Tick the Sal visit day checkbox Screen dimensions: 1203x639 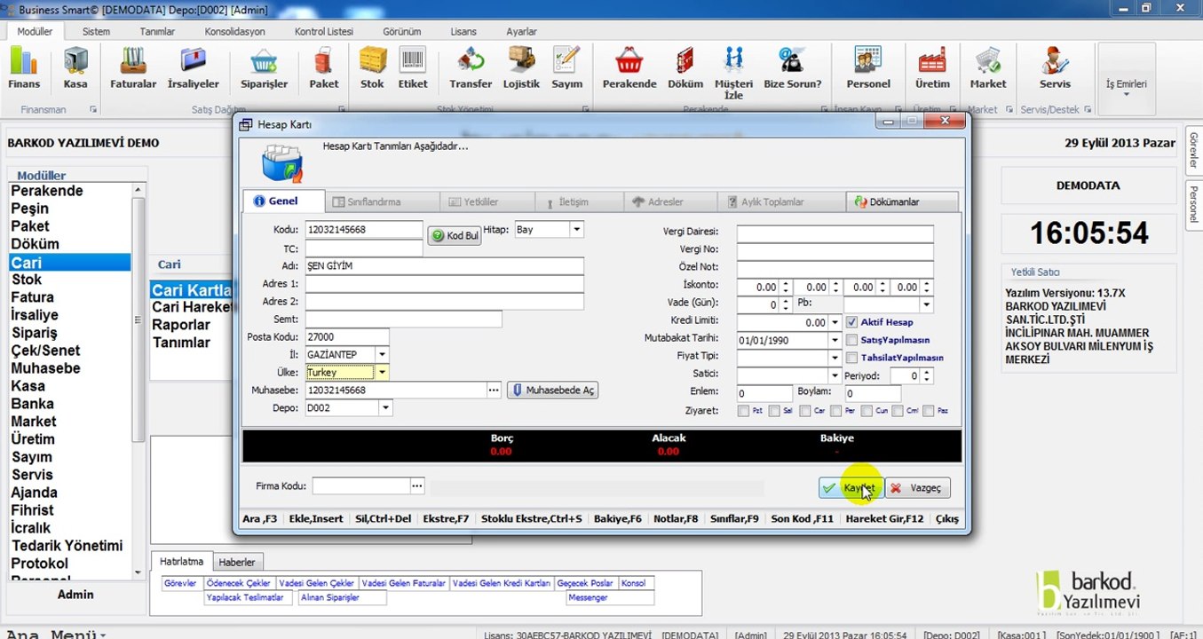[774, 411]
